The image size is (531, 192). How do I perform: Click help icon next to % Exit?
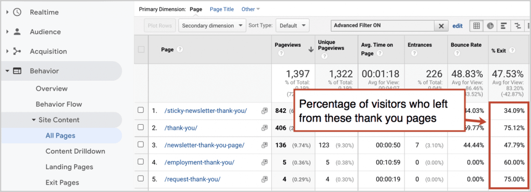point(512,50)
